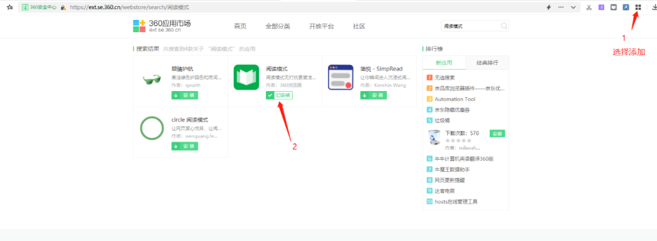Click the 360应用市场 logo
Screen dimensions: 657x241
pos(162,26)
